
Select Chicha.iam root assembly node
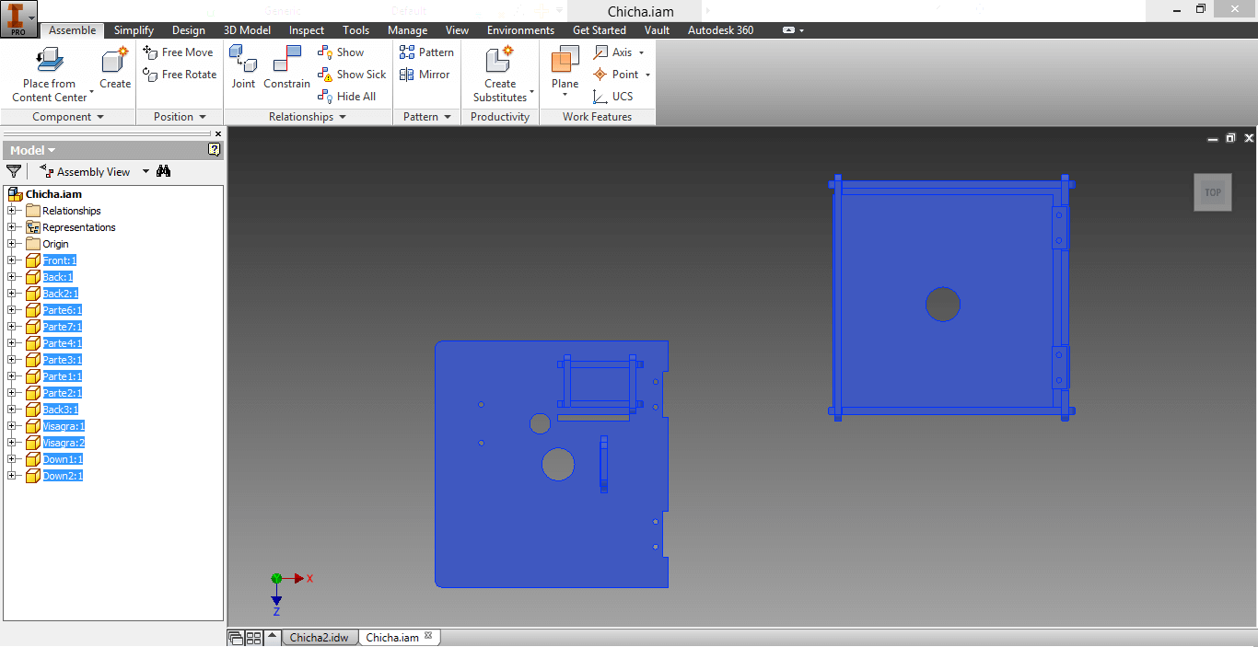[53, 194]
